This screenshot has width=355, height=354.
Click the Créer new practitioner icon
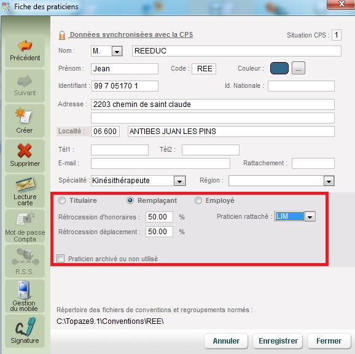tap(25, 120)
